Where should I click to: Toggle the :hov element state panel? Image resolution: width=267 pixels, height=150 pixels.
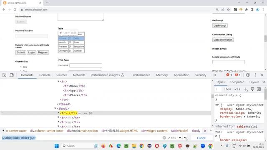point(227,89)
